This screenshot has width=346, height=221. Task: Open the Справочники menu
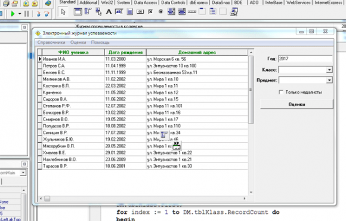[51, 42]
